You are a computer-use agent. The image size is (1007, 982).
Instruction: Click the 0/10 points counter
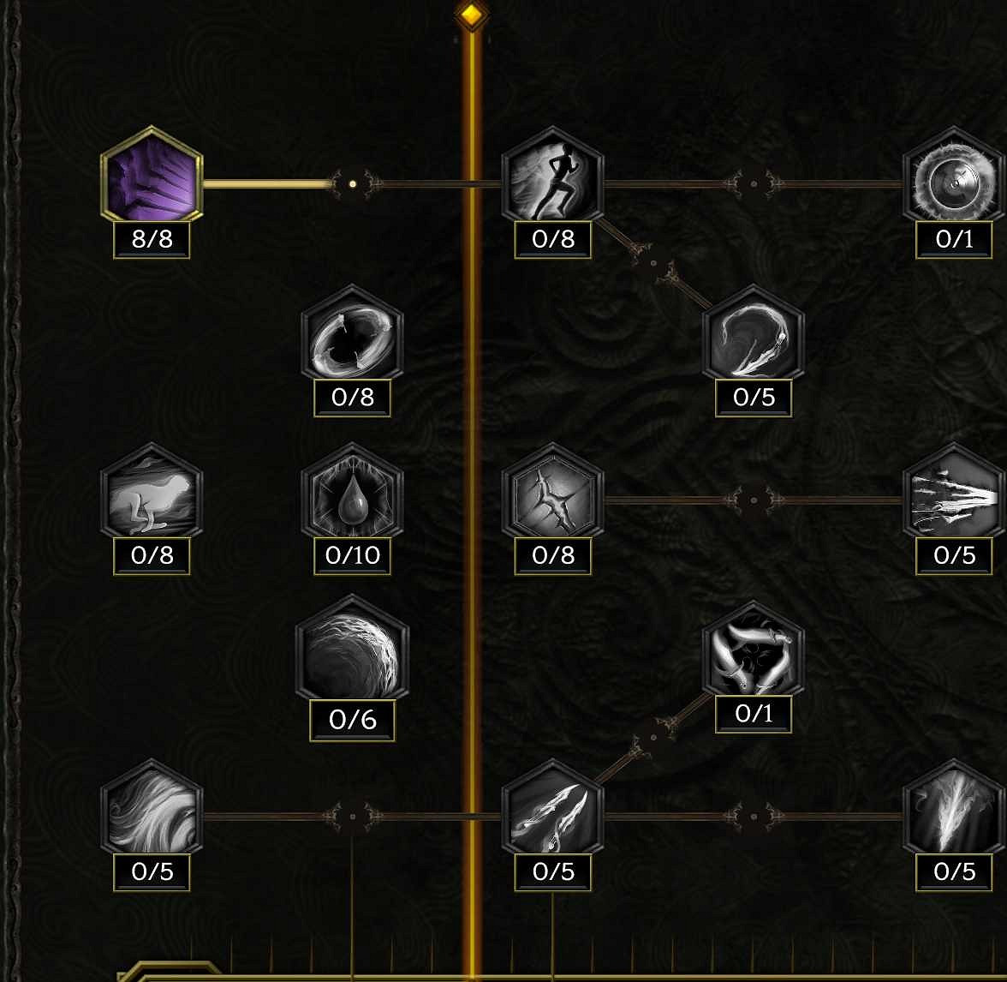[352, 555]
